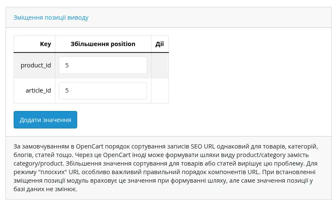Click the empty Дії cell in article_id row
This screenshot has width=336, height=204.
[x=159, y=91]
